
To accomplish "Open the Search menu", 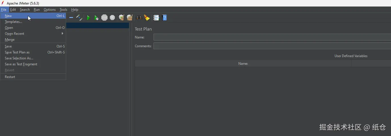I will [25, 10].
